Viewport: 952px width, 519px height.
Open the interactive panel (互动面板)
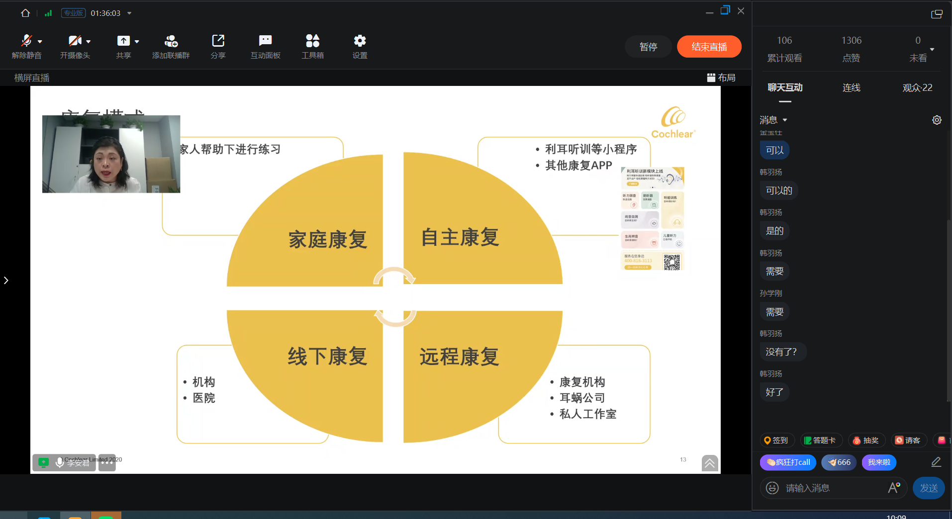tap(265, 41)
